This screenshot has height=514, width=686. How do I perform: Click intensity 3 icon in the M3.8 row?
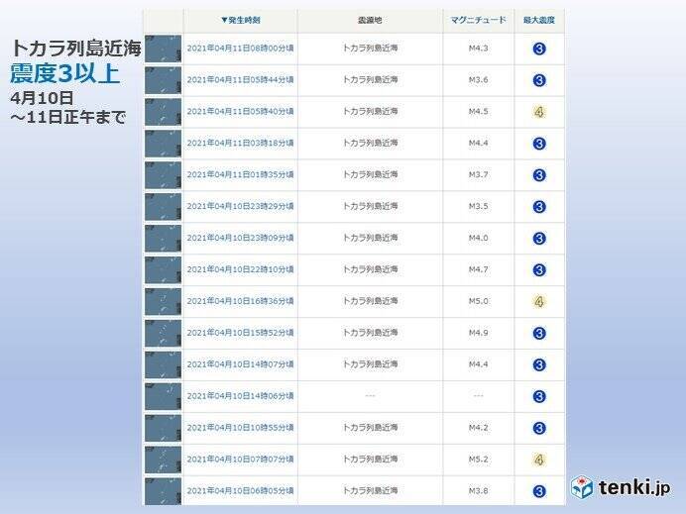(x=539, y=490)
